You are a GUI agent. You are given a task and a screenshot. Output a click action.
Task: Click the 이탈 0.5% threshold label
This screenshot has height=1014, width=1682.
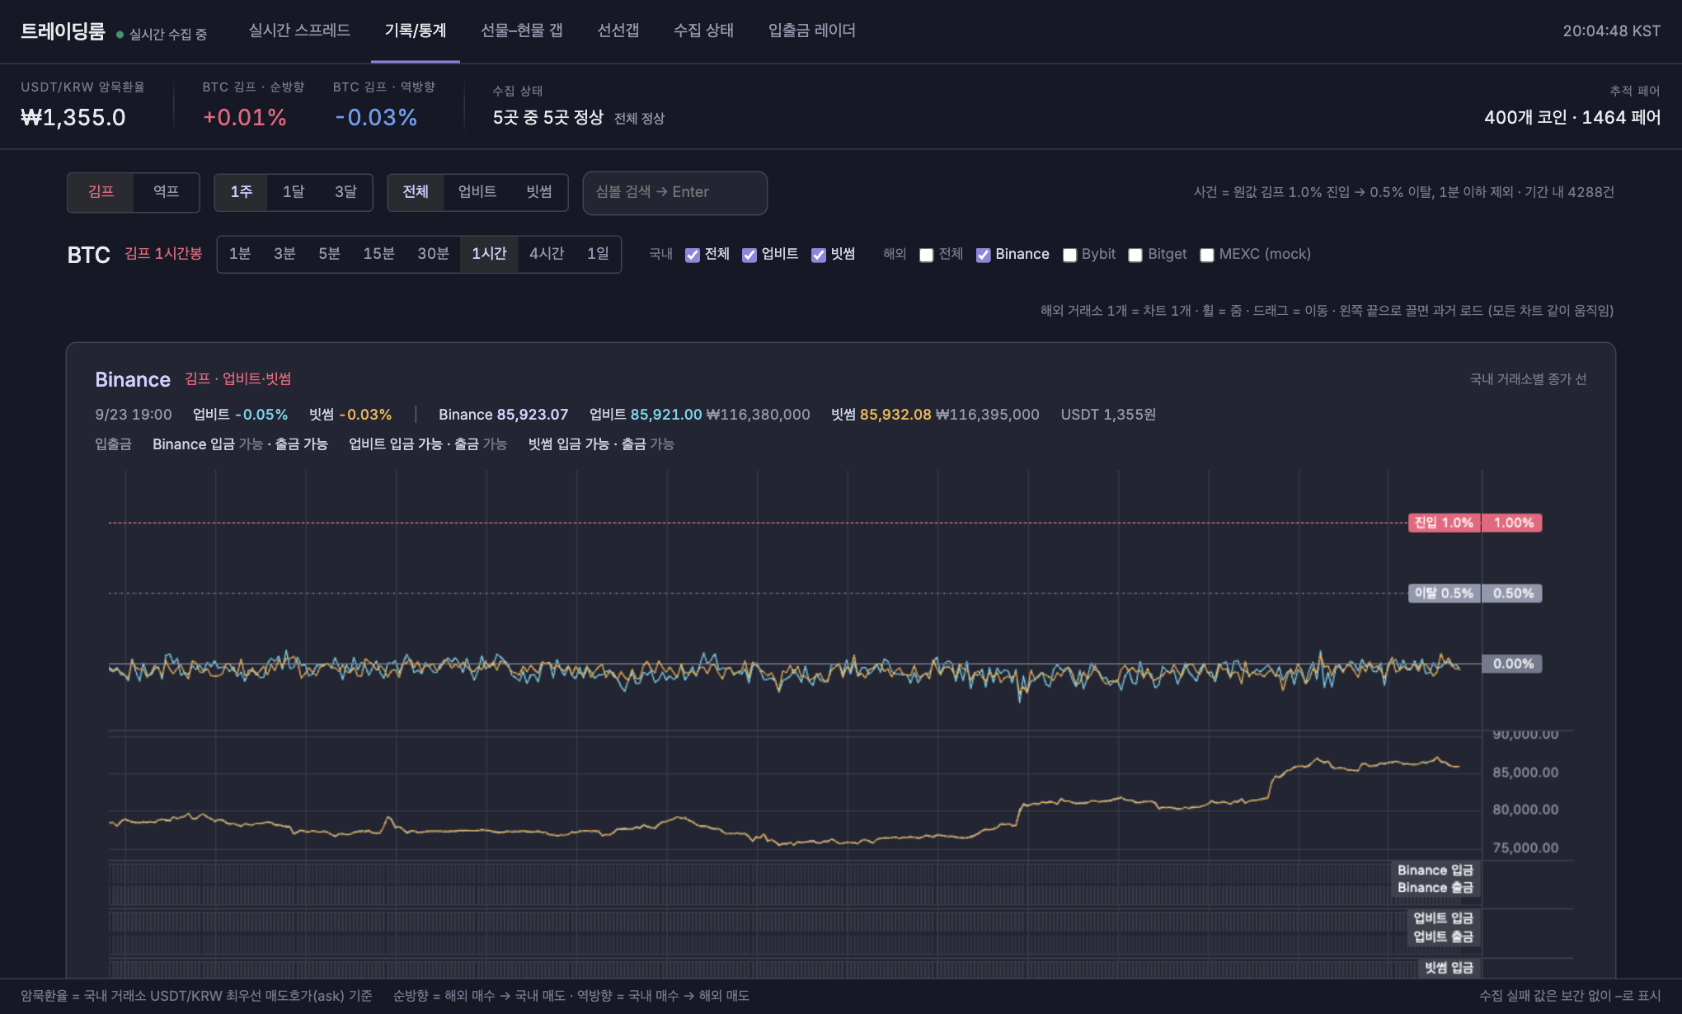(1444, 593)
